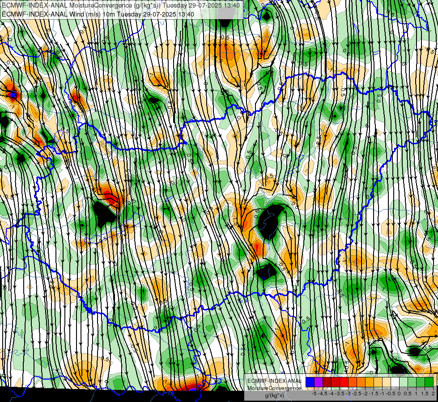
Task: Pick the legend swatch between 0.5 and 1
Action: pos(412,382)
